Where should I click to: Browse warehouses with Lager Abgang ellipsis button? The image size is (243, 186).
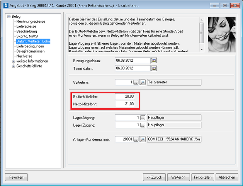[x=142, y=118]
